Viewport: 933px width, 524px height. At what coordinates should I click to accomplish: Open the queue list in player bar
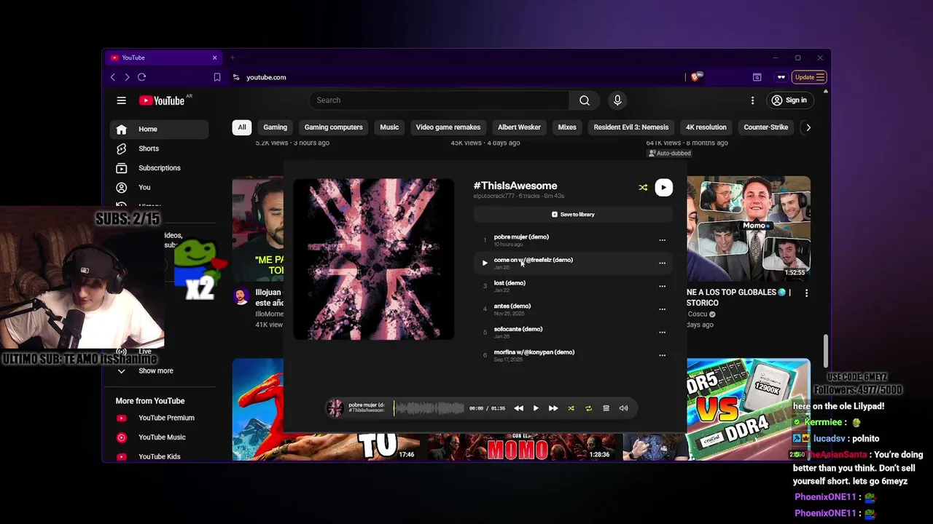[606, 408]
